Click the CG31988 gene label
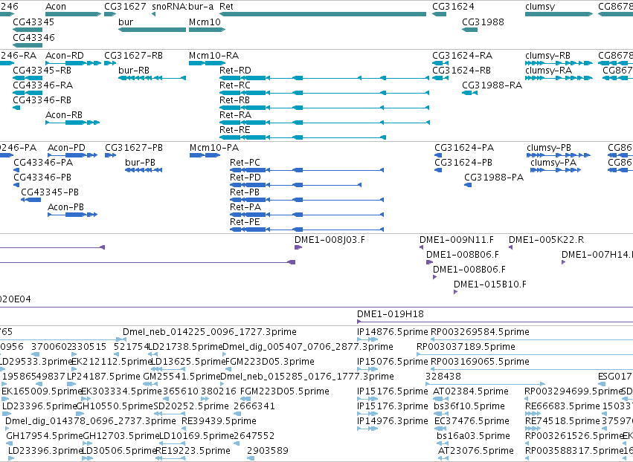This screenshot has width=633, height=462. point(483,22)
